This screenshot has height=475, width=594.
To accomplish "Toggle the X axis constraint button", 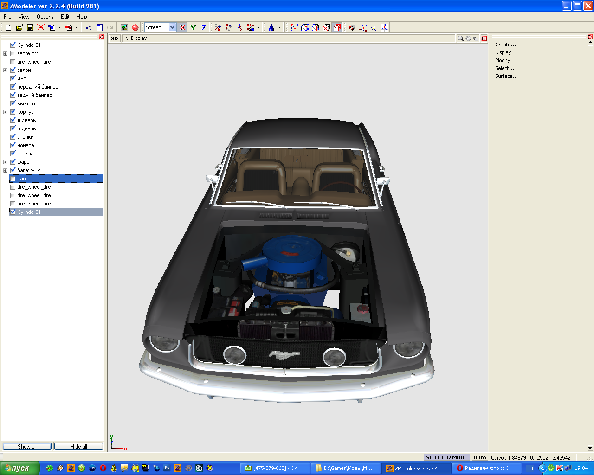I will 183,28.
